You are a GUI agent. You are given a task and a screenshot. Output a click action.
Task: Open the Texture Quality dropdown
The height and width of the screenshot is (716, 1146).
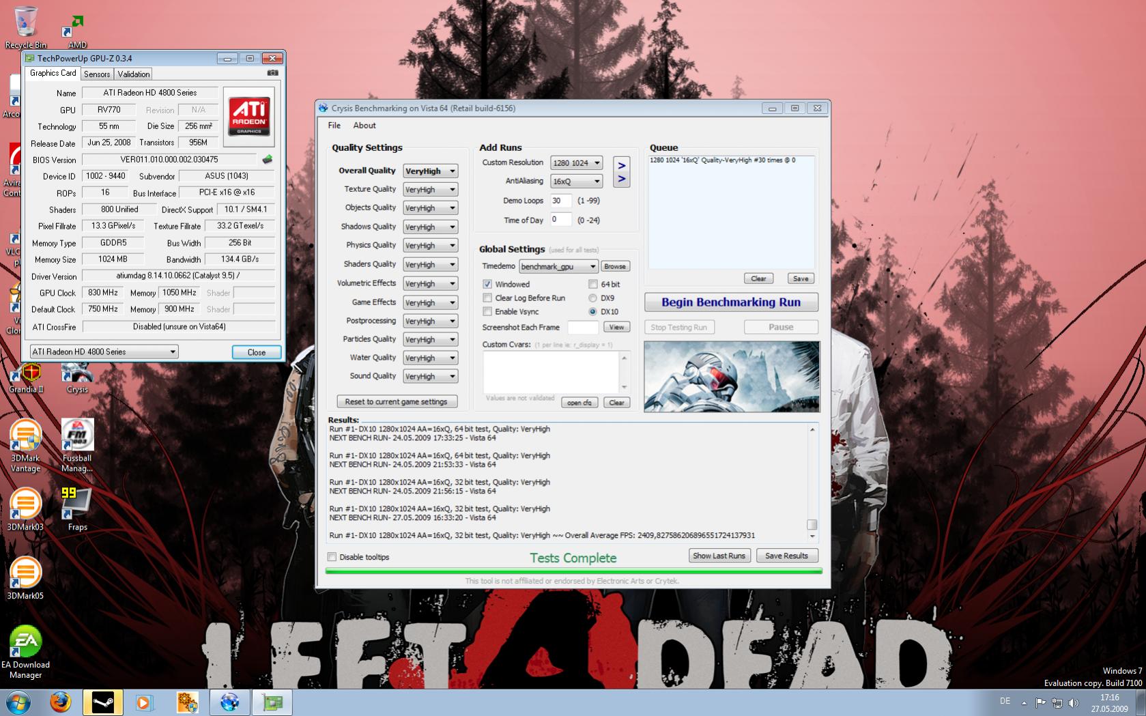[430, 190]
